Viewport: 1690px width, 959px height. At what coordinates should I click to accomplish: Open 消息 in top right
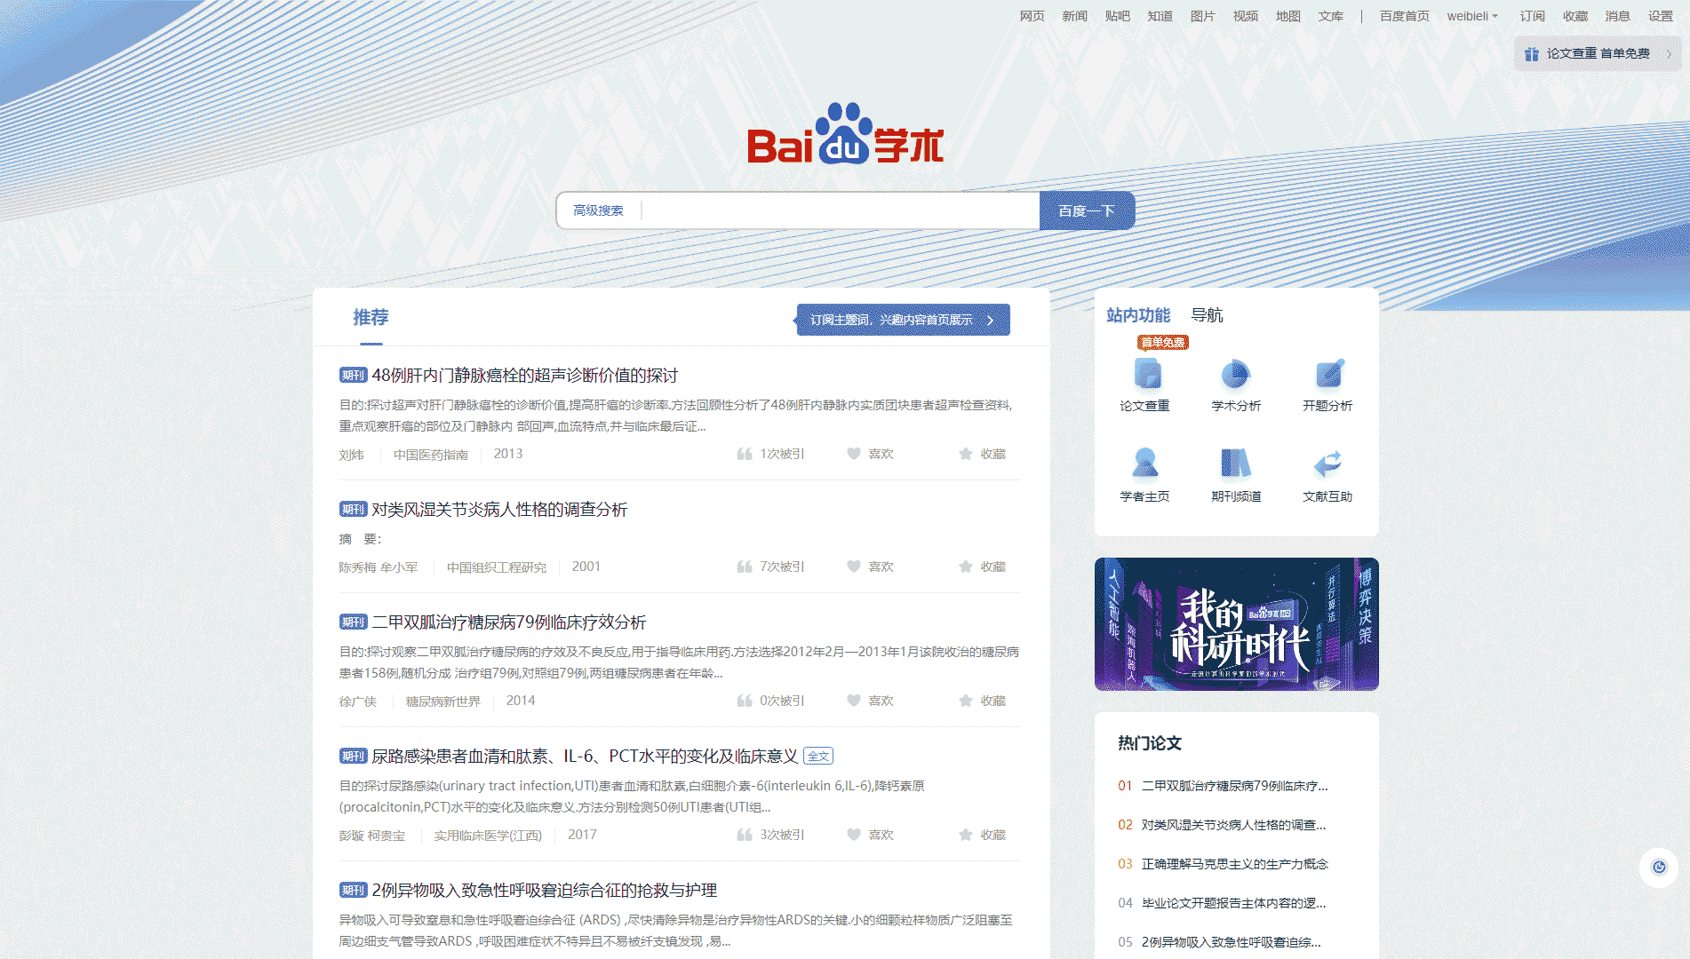(1617, 16)
